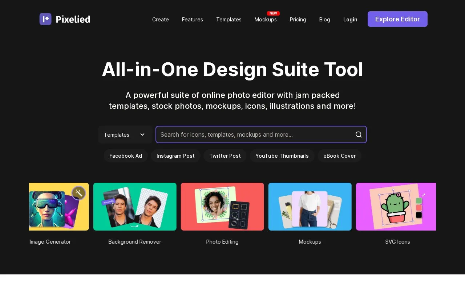Open the Mockups nav item
Image resolution: width=465 pixels, height=290 pixels.
click(266, 20)
